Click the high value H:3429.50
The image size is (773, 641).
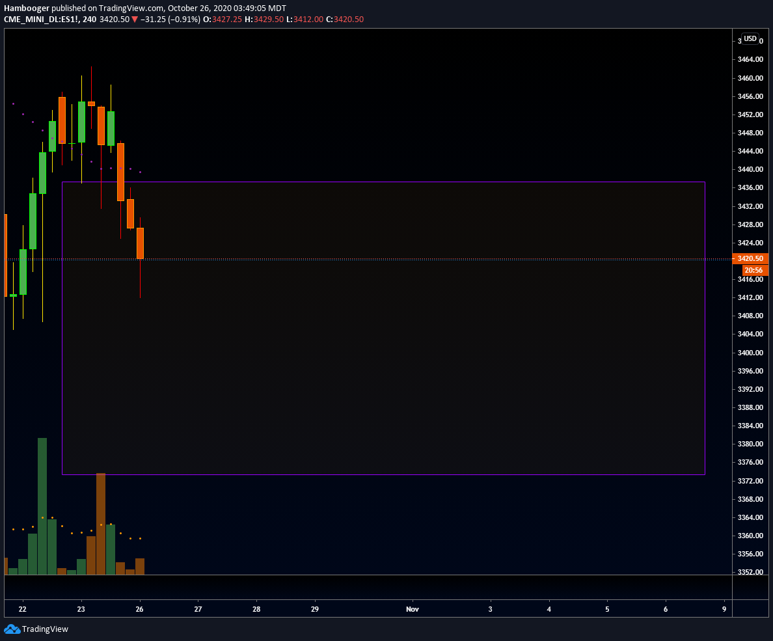click(x=264, y=20)
